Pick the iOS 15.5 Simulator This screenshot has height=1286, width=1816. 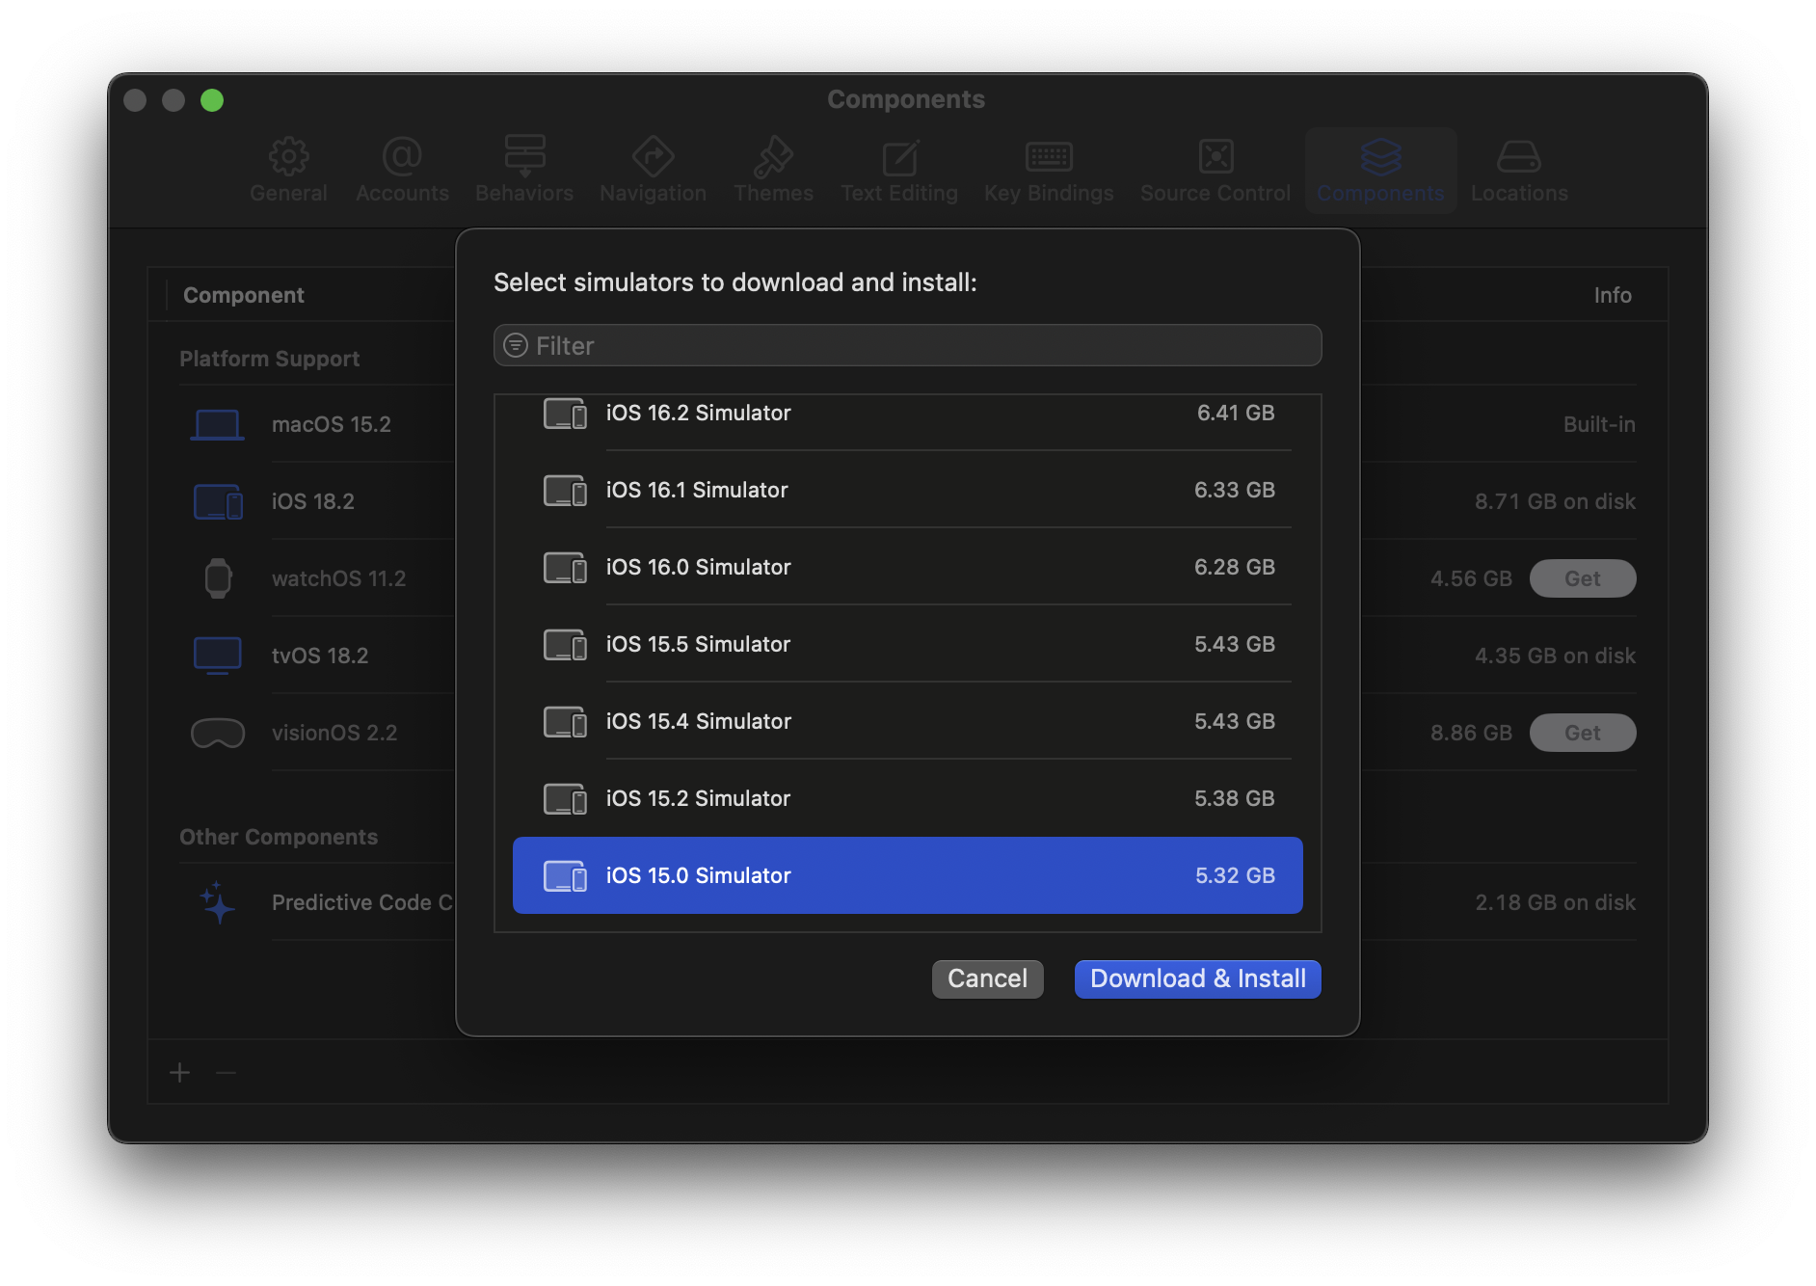point(906,644)
